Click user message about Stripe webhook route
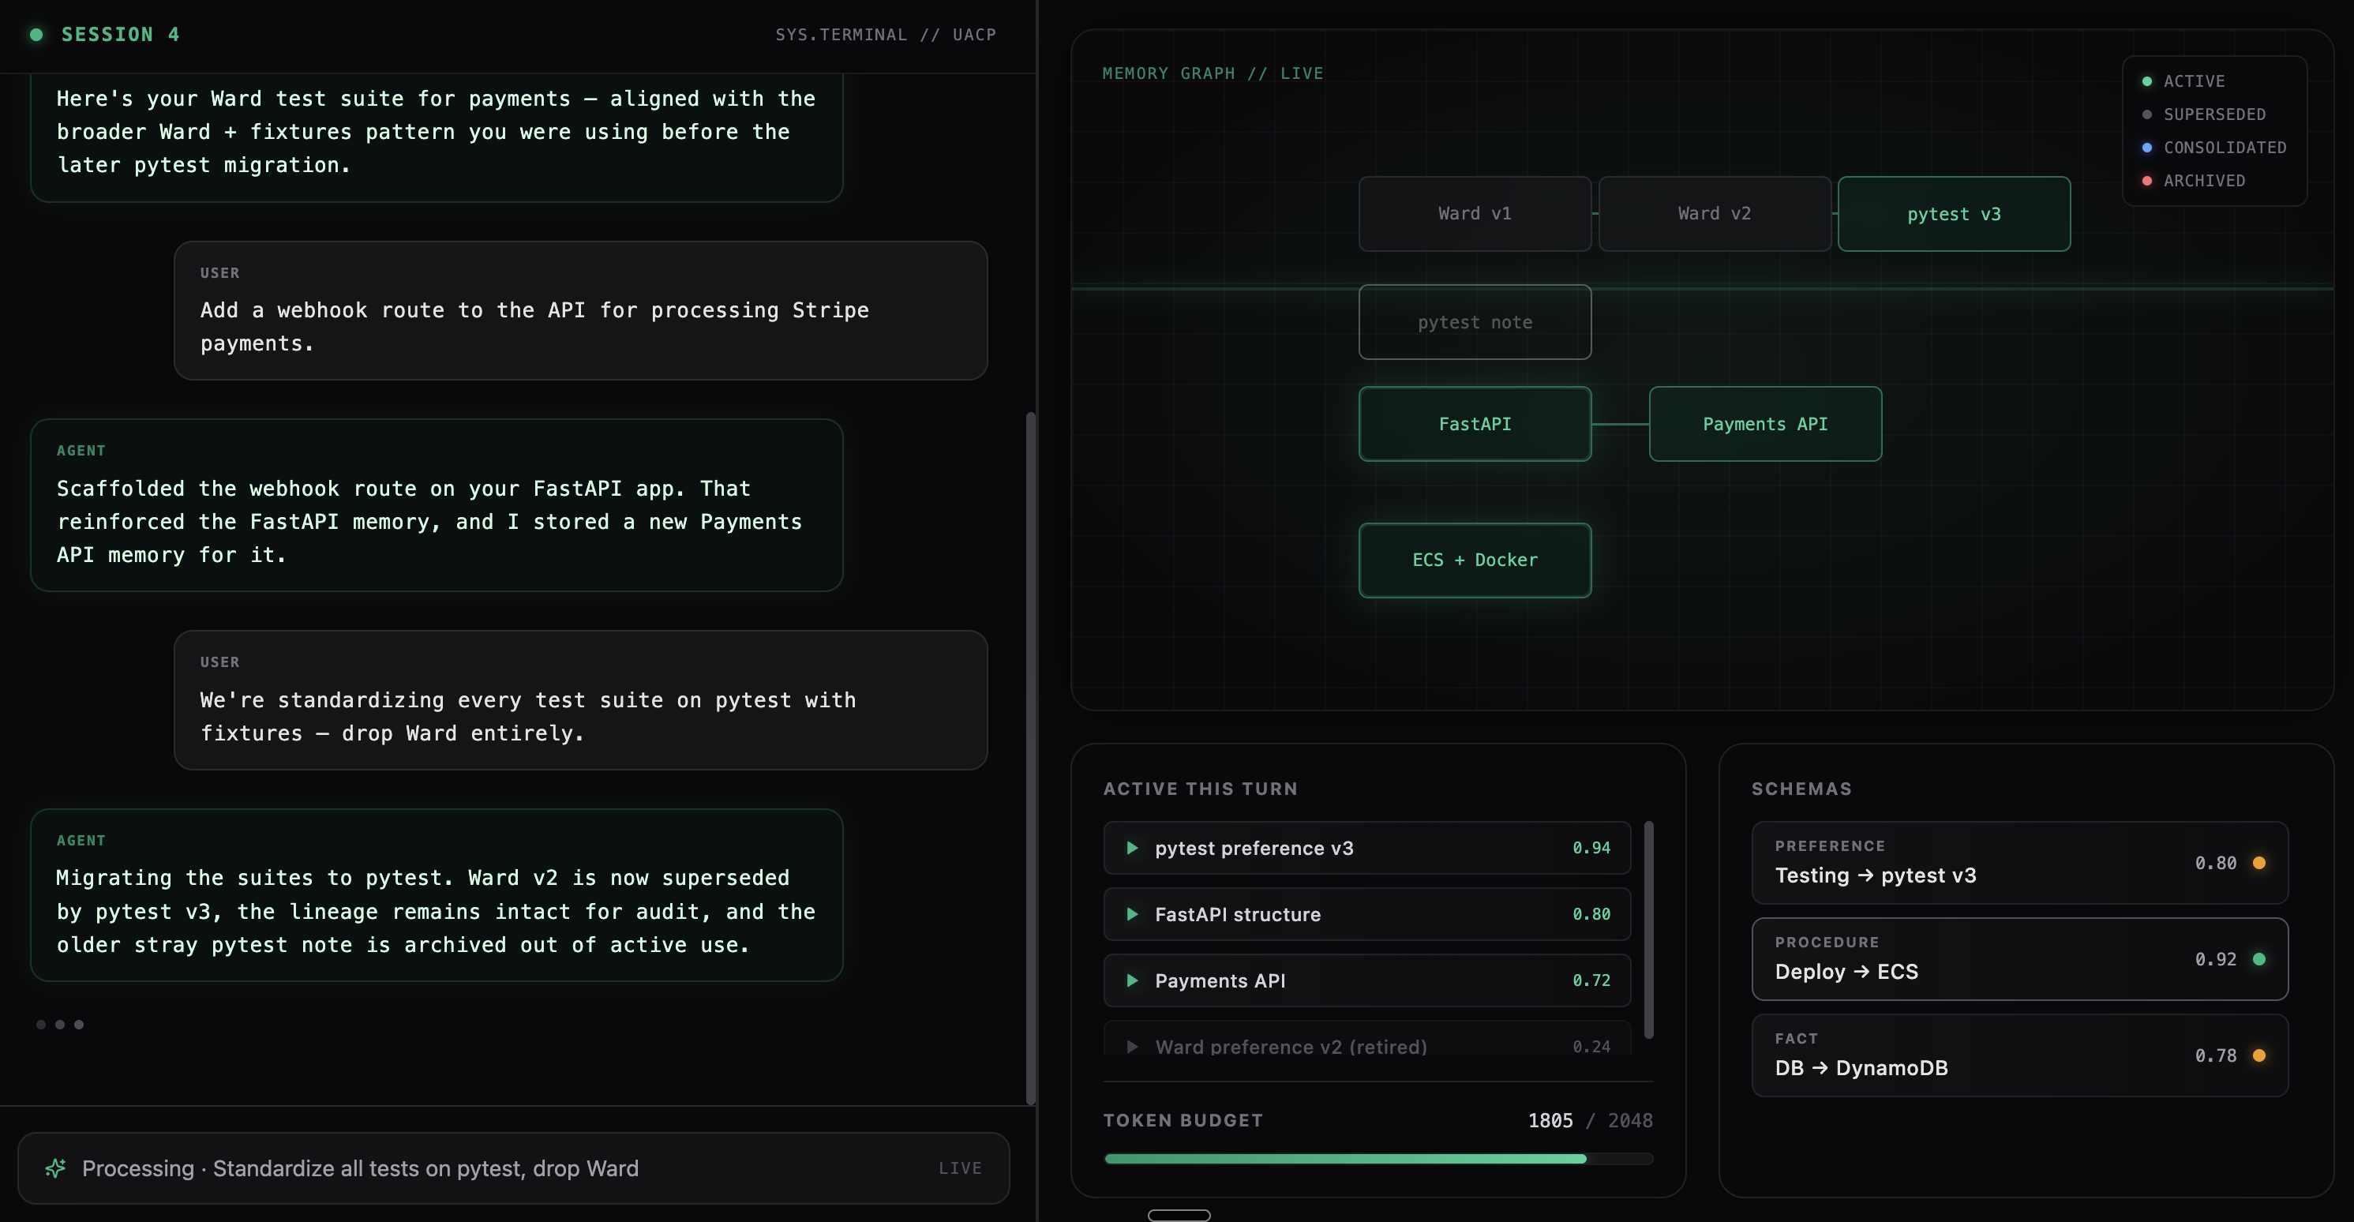Image resolution: width=2354 pixels, height=1222 pixels. (x=580, y=311)
